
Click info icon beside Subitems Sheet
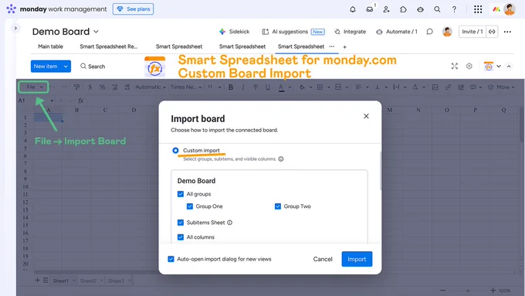tap(230, 223)
